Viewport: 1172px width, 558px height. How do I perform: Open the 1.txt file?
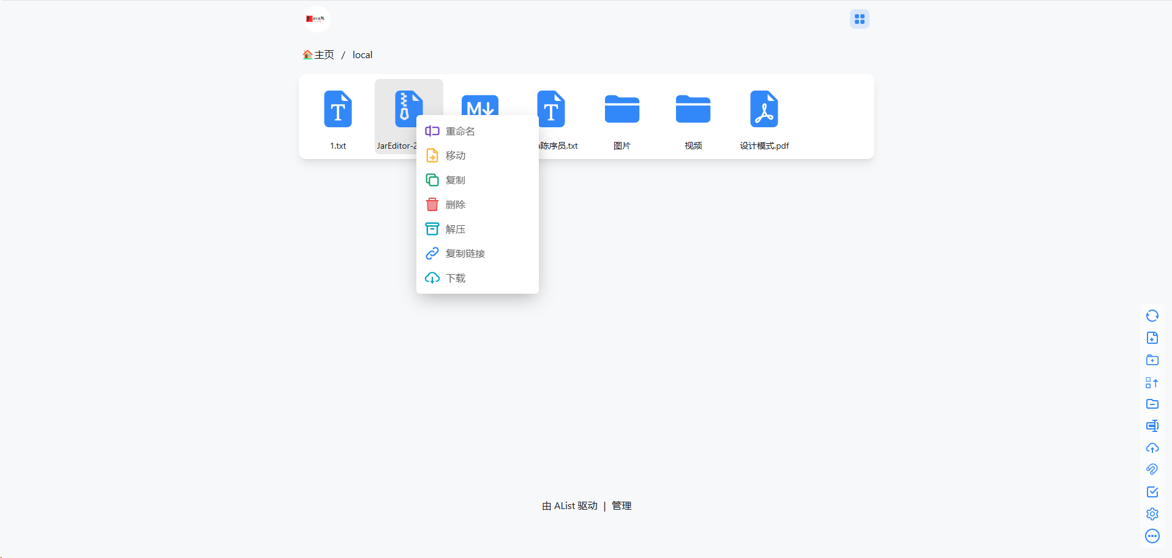338,117
